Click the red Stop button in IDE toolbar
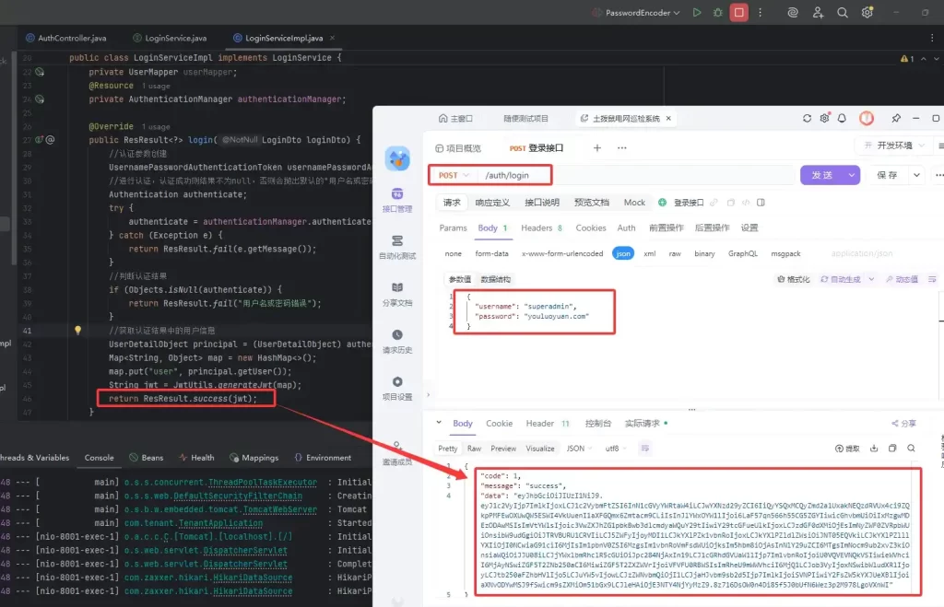Screen dimensions: 944x607 738,13
